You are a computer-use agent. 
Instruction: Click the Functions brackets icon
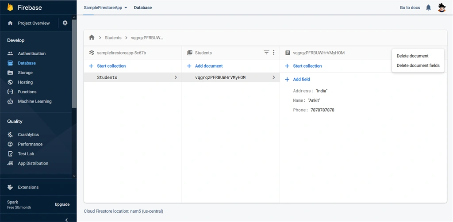click(11, 92)
